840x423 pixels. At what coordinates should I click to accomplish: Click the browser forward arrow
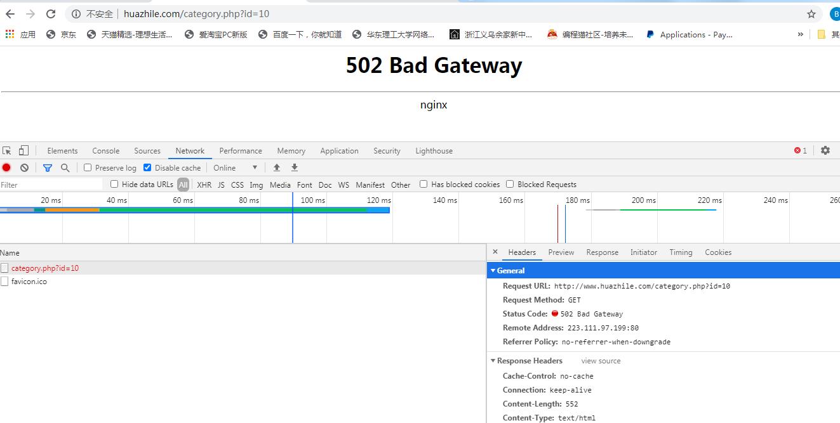(30, 14)
